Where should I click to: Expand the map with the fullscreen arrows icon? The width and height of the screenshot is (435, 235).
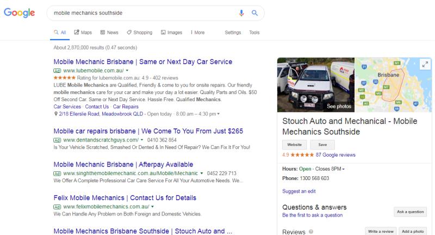(x=425, y=65)
